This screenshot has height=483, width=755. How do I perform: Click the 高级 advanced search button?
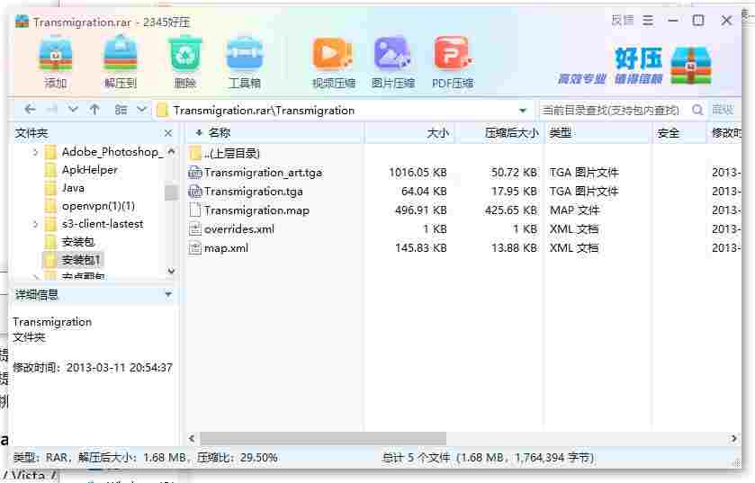click(723, 110)
